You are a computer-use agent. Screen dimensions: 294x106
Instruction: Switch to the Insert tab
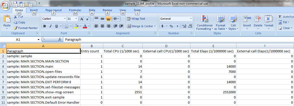tap(34, 10)
